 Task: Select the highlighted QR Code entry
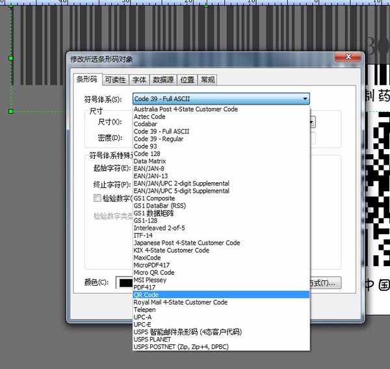pos(221,295)
